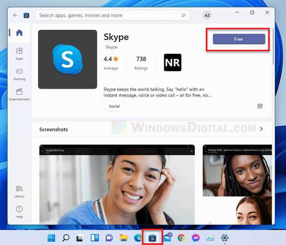Image resolution: width=286 pixels, height=245 pixels.
Task: Click the Skype description text
Action: (x=157, y=92)
